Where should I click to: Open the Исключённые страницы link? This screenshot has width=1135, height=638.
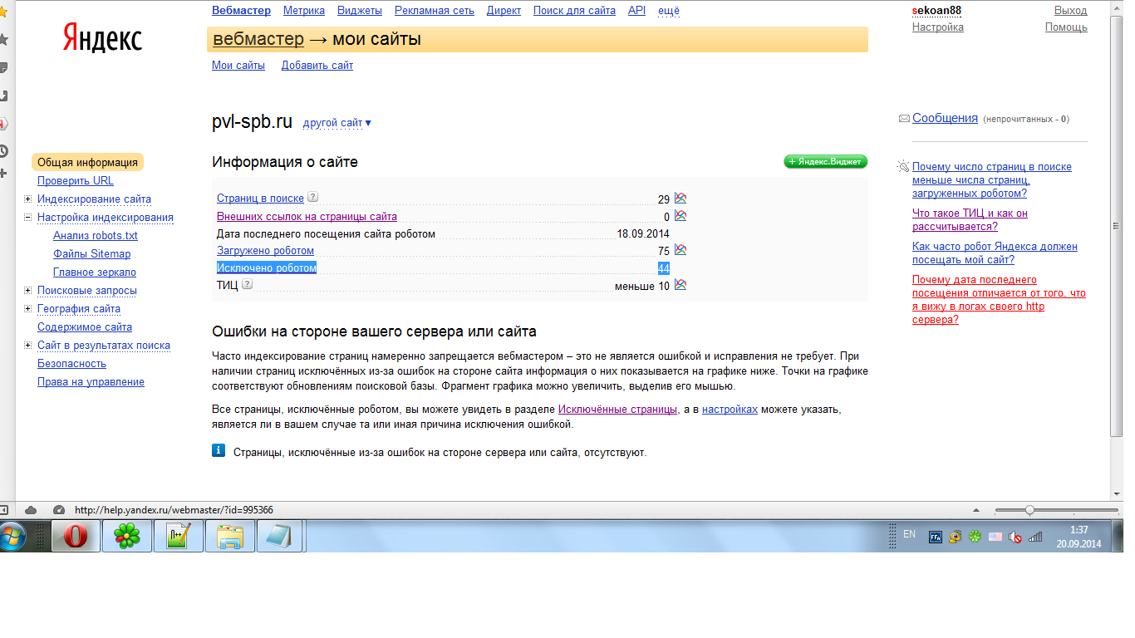pyautogui.click(x=617, y=410)
